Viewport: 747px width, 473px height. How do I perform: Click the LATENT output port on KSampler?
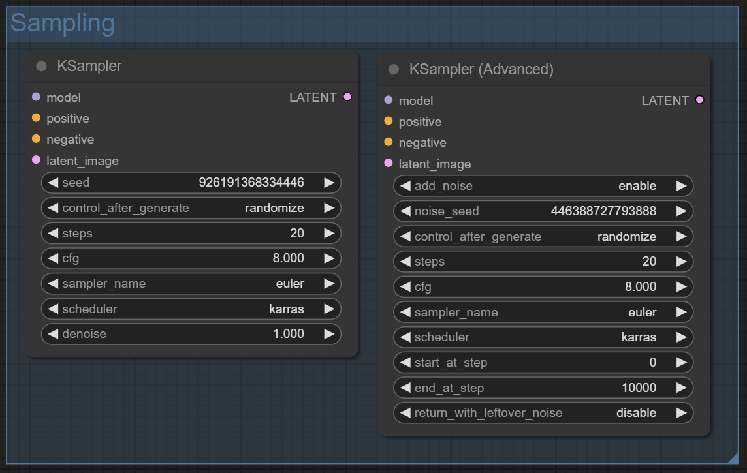click(347, 97)
